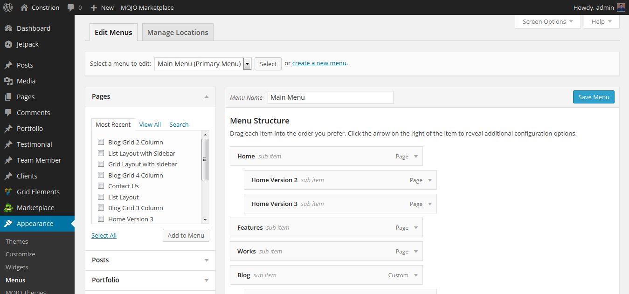
Task: Expand the Home Version 2 menu item
Action: (x=430, y=180)
